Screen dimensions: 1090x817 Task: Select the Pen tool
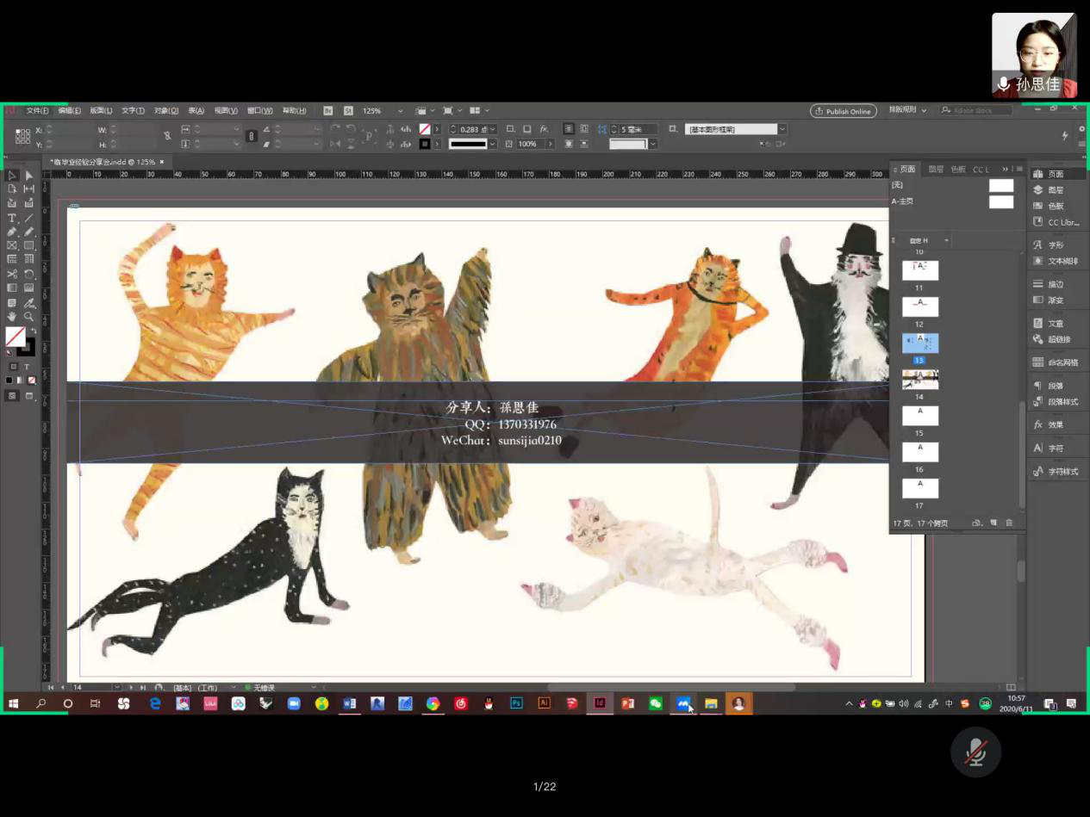pos(12,232)
